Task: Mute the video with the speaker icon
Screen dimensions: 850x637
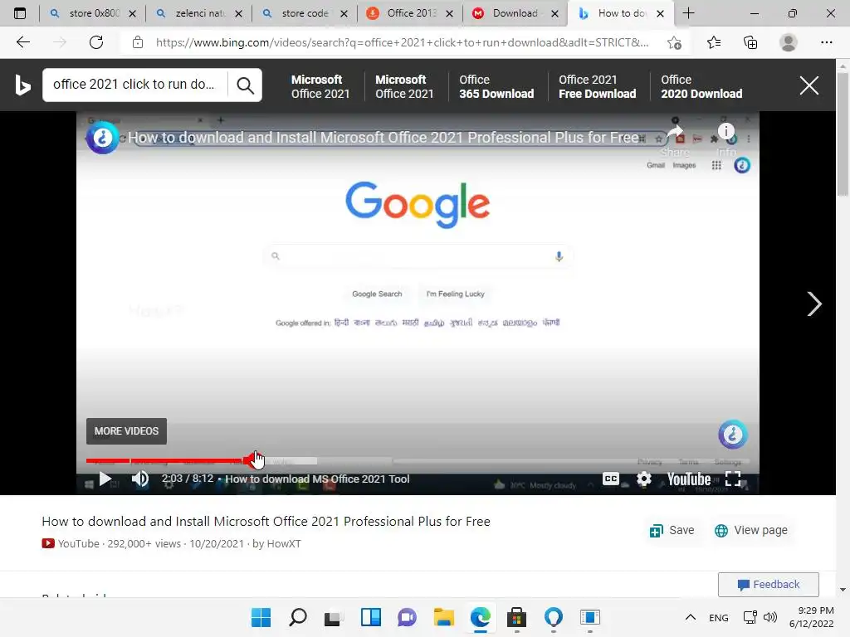Action: pos(139,479)
